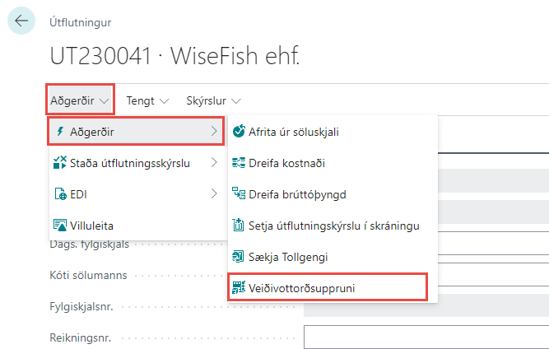Expand the EDI submenu arrow
The height and width of the screenshot is (349, 549).
(x=214, y=194)
